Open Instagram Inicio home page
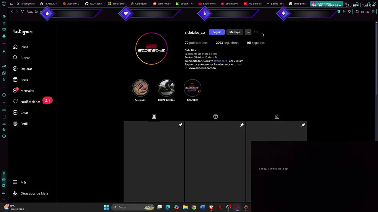This screenshot has width=378, height=212. point(20,47)
